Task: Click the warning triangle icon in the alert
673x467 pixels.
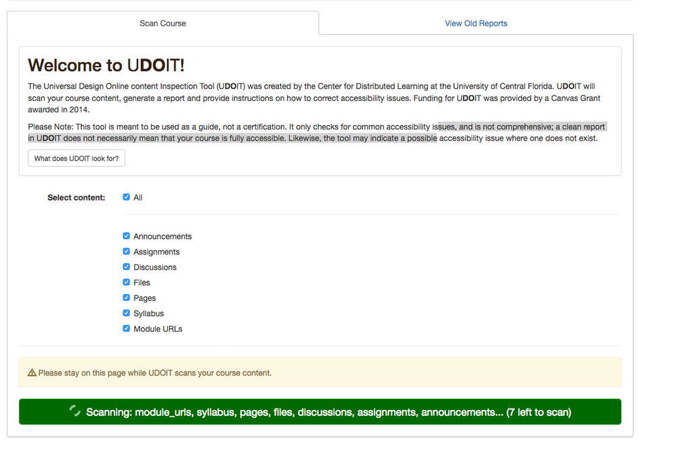Action: coord(32,373)
